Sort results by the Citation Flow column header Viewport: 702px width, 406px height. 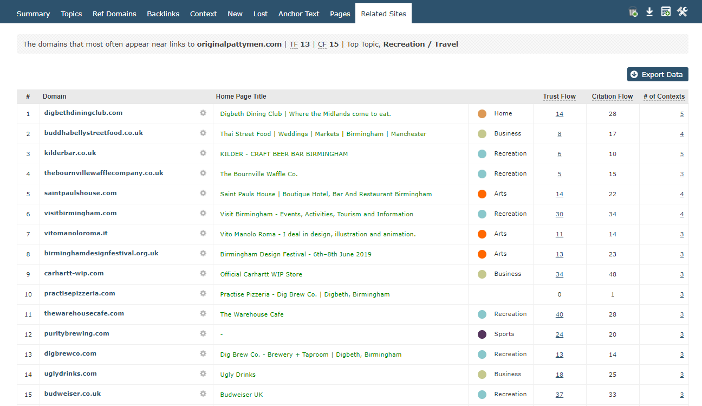(612, 96)
